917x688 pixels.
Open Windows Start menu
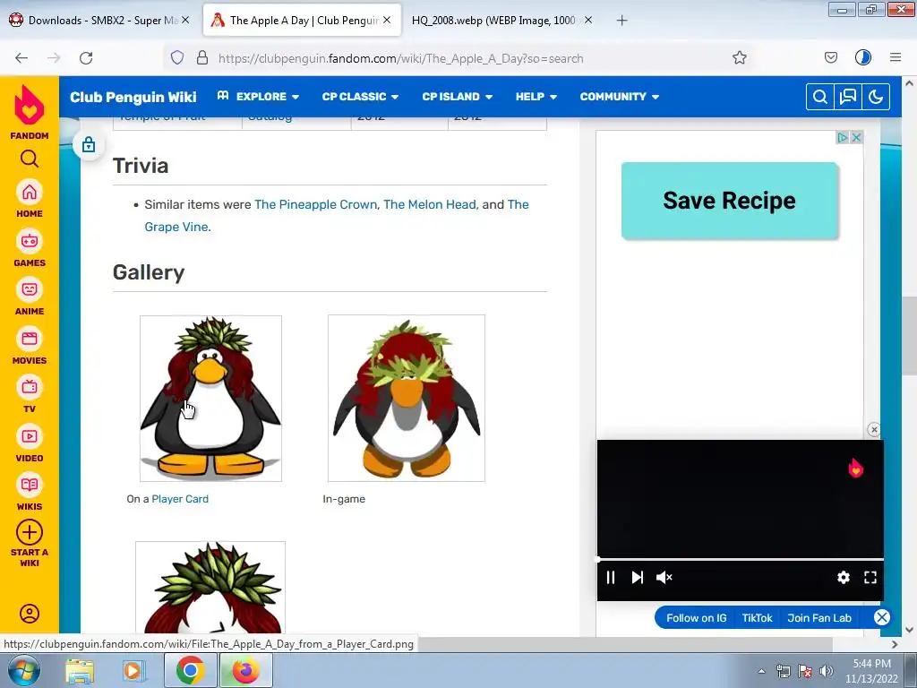(24, 670)
